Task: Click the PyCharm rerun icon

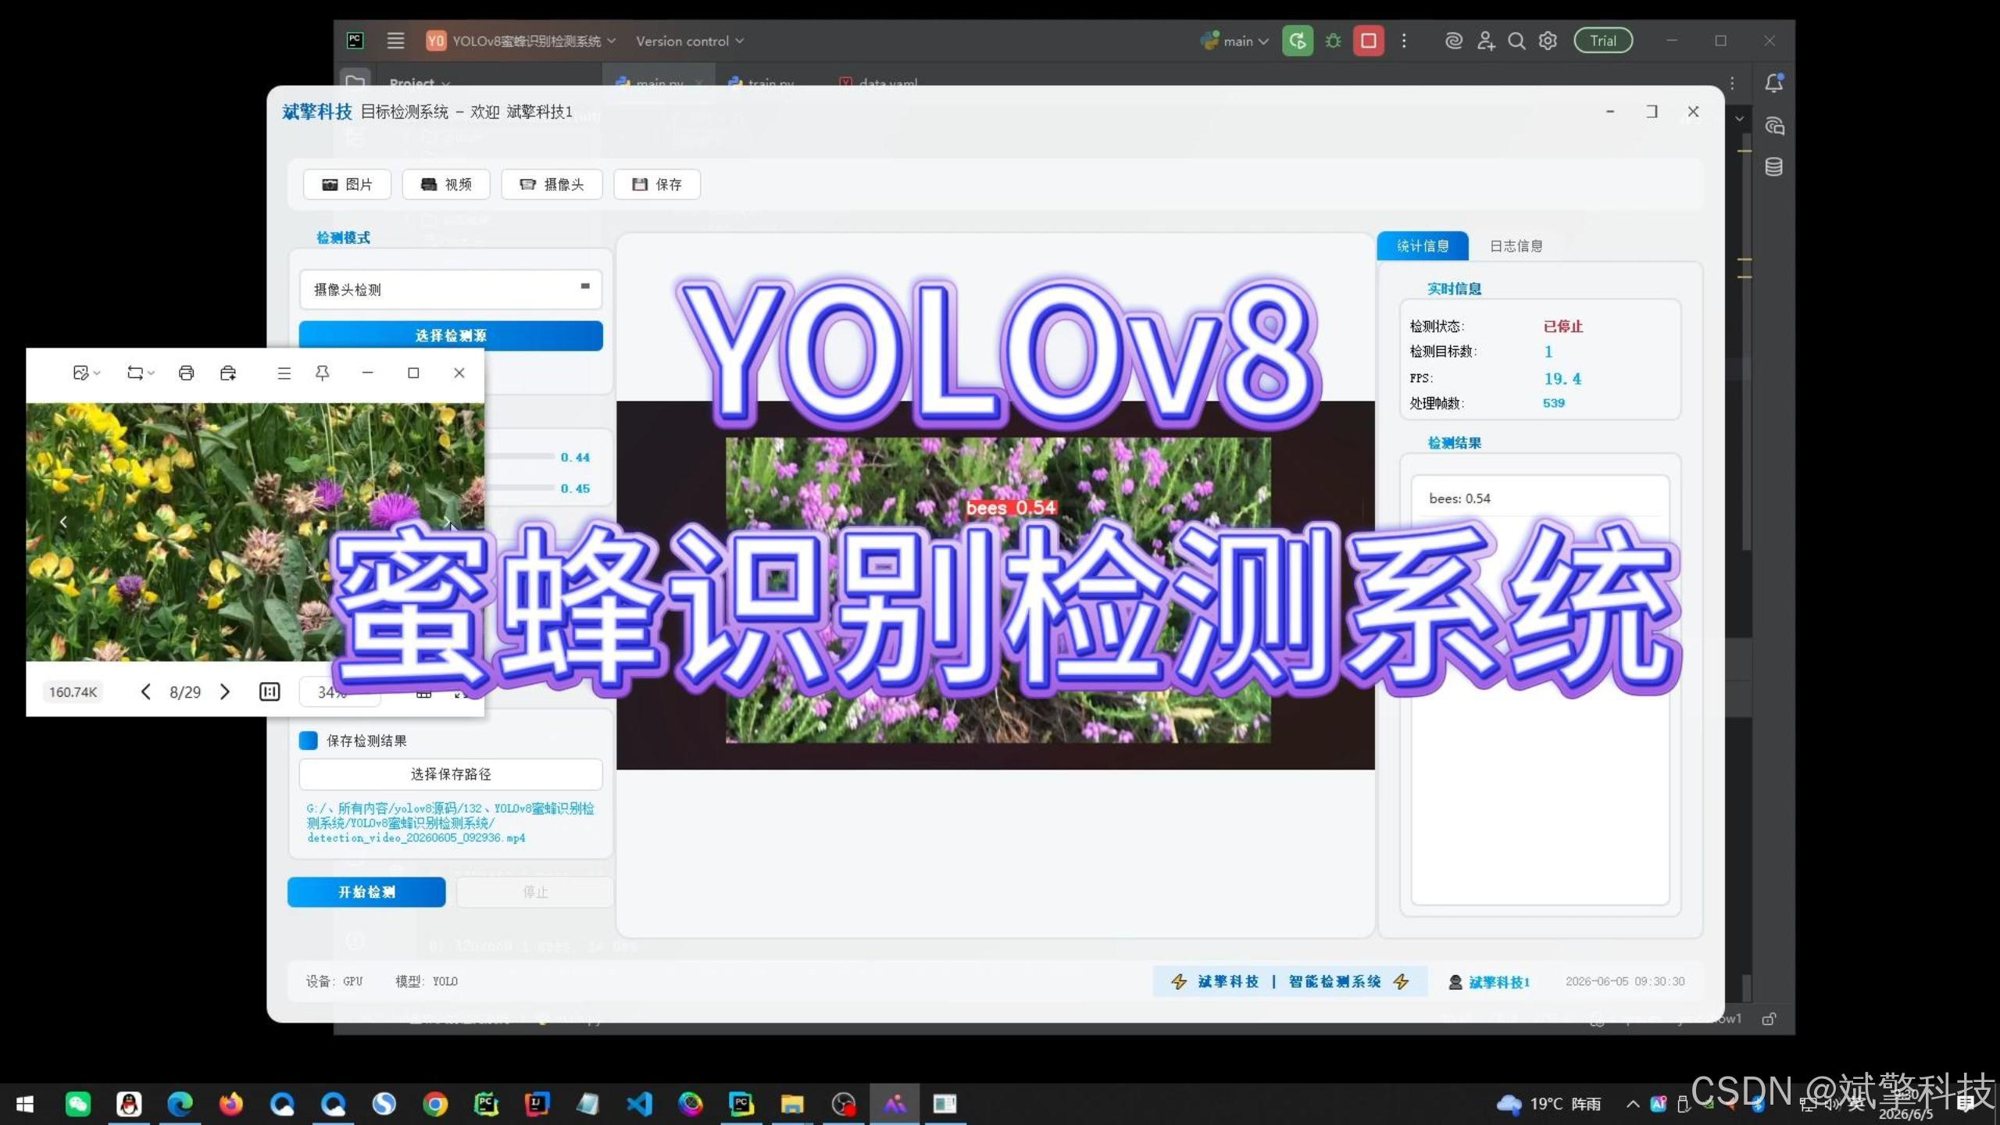Action: (x=1298, y=41)
